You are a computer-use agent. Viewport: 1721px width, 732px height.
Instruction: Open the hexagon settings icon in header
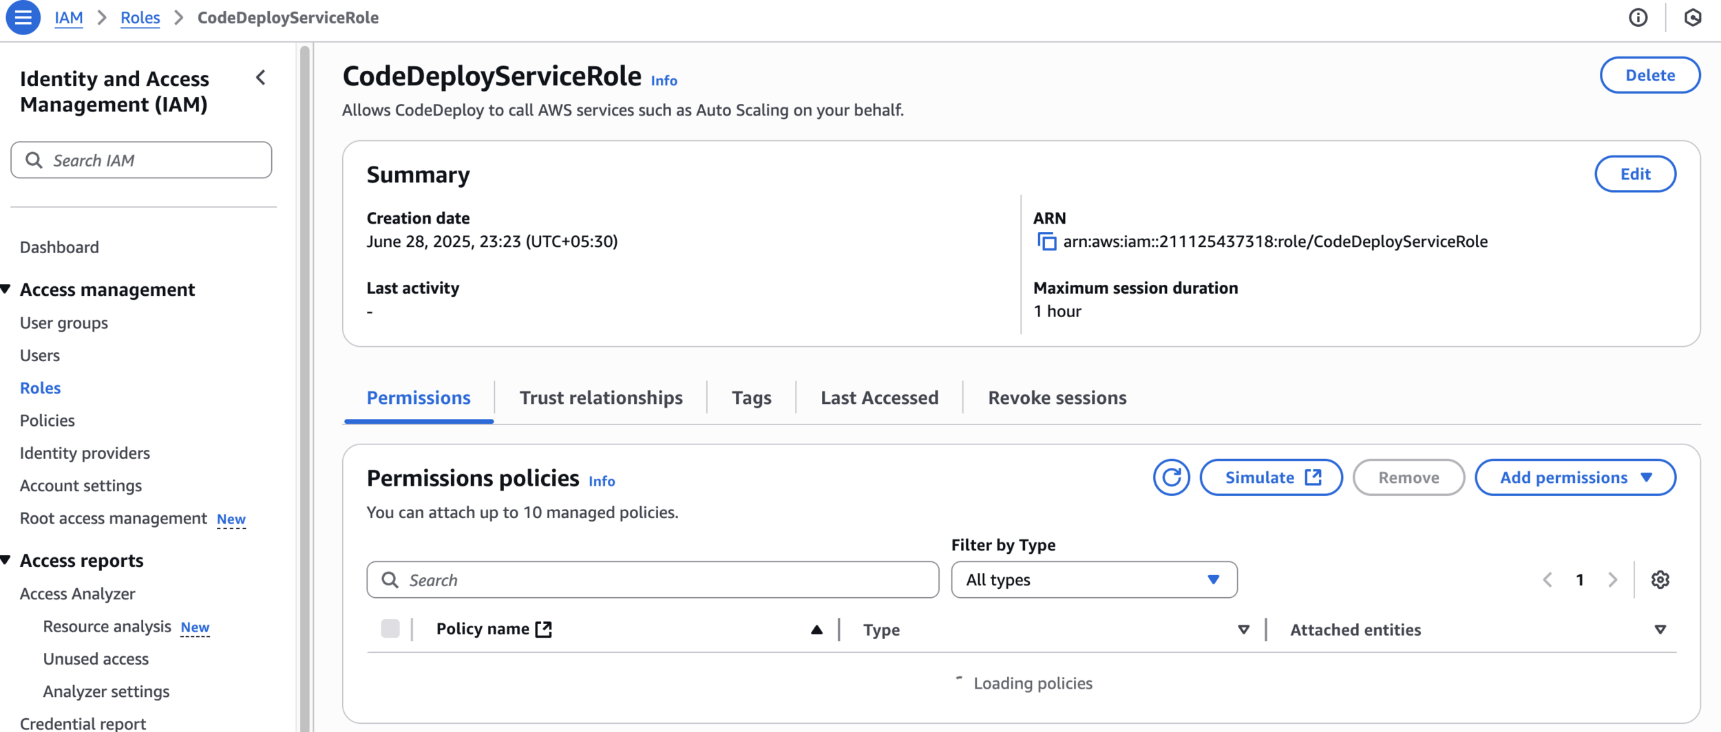[x=1693, y=17]
